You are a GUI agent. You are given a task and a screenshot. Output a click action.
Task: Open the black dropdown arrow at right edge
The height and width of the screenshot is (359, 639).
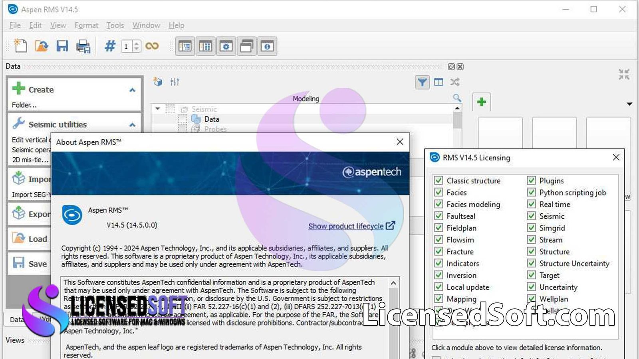pos(629,104)
